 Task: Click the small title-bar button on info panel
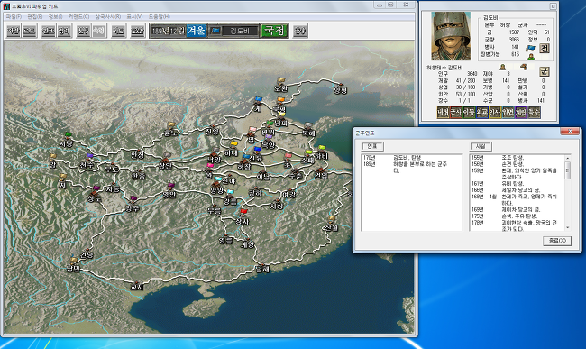553,6
